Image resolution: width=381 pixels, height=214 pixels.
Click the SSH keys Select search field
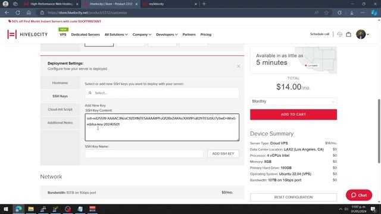point(162,93)
